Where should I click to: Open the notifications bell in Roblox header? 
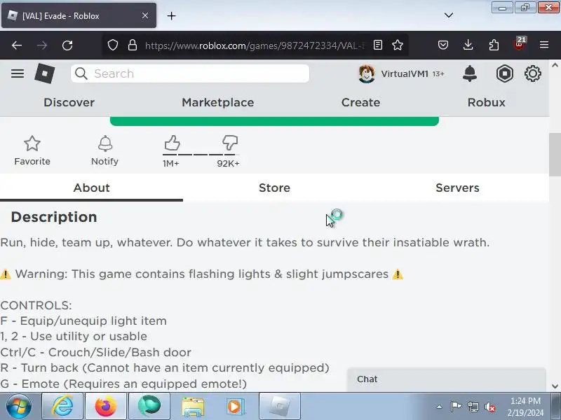point(469,73)
